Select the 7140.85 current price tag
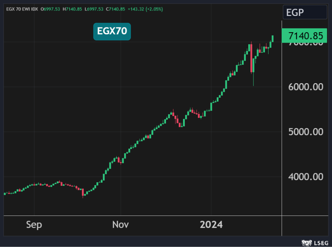Screen dimensions: 332x247 (305, 36)
